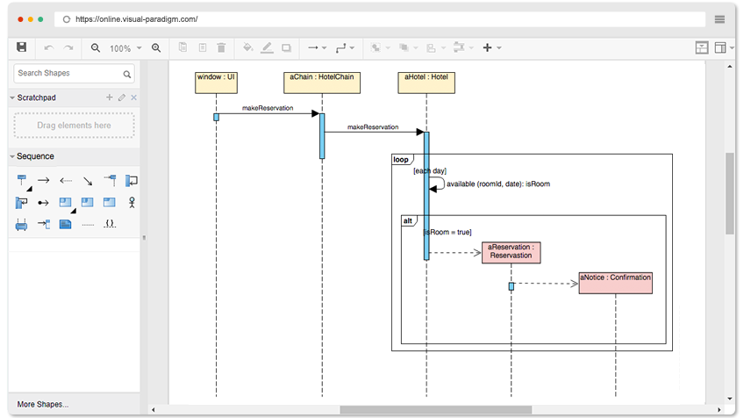Click the URL address bar
The width and height of the screenshot is (744, 418).
click(380, 19)
